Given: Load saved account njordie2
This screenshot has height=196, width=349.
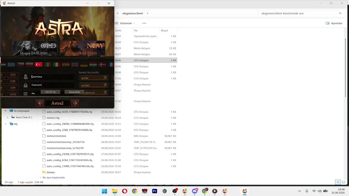Looking at the screenshot, I should (94, 85).
